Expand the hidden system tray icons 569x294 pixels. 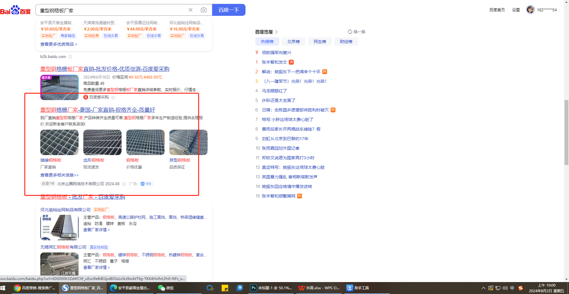coord(483,288)
